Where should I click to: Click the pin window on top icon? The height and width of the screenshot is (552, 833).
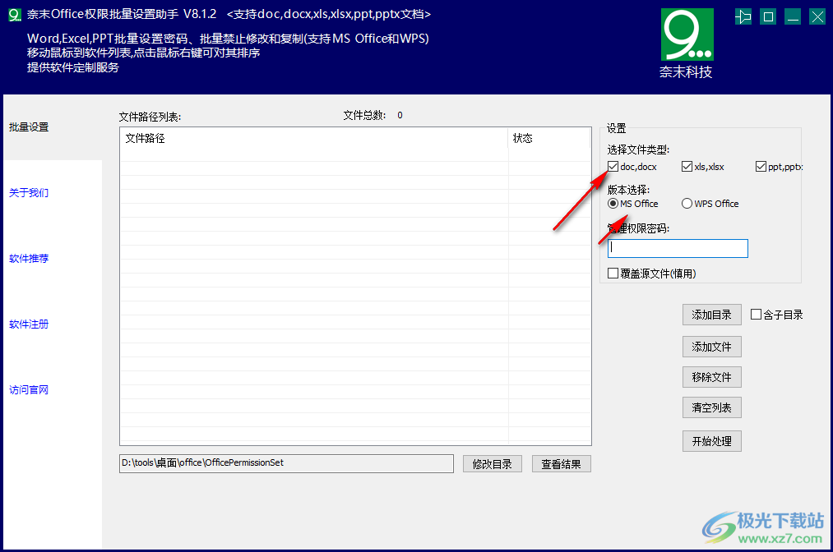[743, 17]
